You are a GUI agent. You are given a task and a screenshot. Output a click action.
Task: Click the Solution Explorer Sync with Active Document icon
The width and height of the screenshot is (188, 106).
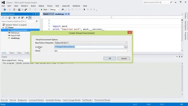pos(19,18)
